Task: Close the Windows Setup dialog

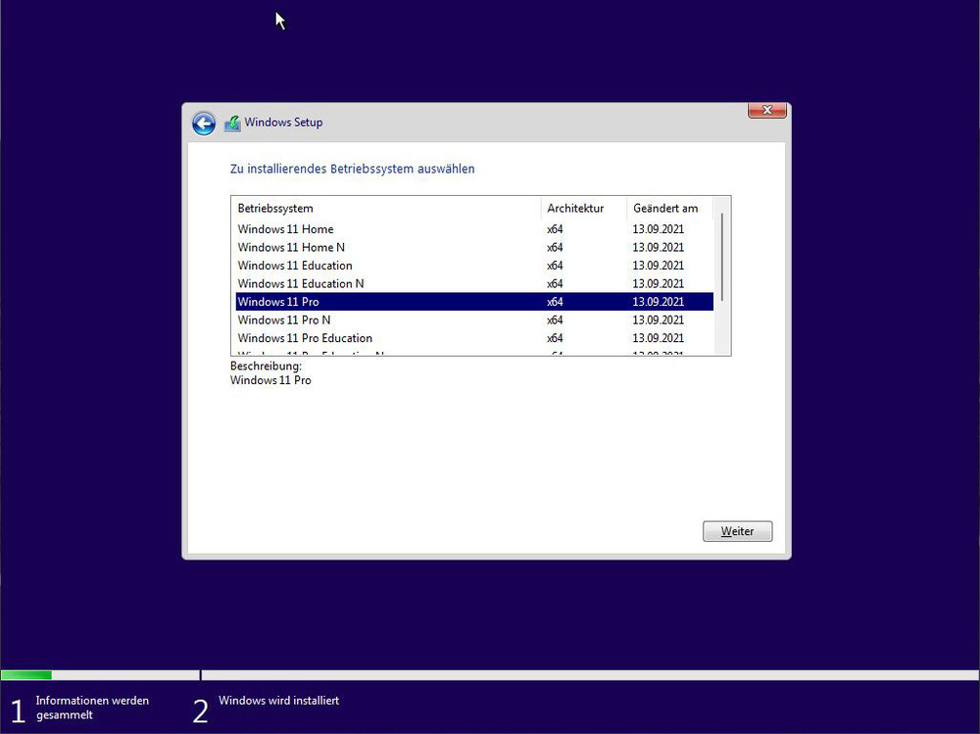Action: pos(767,110)
